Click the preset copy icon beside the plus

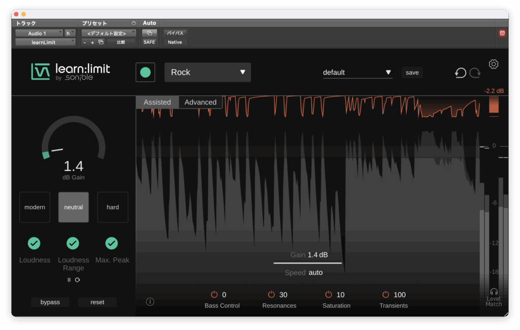click(x=101, y=42)
